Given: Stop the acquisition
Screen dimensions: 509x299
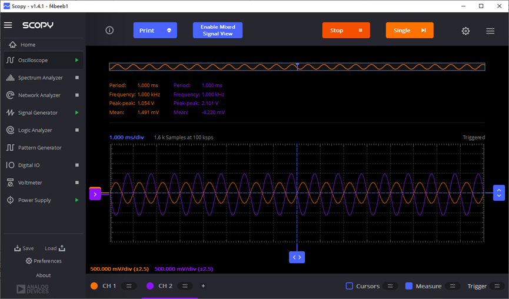Looking at the screenshot, I should coord(346,30).
